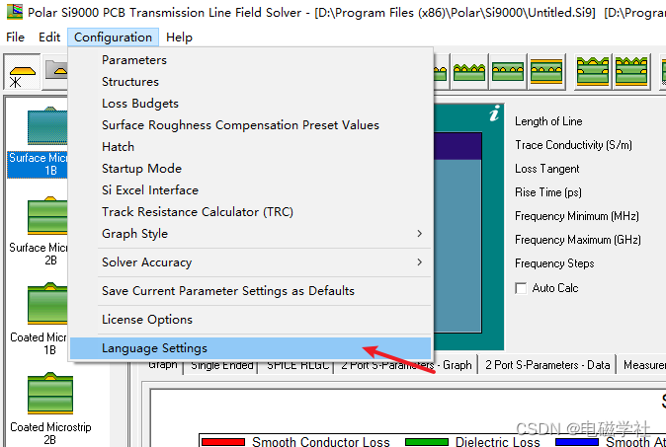Click the Frequency Steps label
Viewport: 666px width, 447px height.
554,263
